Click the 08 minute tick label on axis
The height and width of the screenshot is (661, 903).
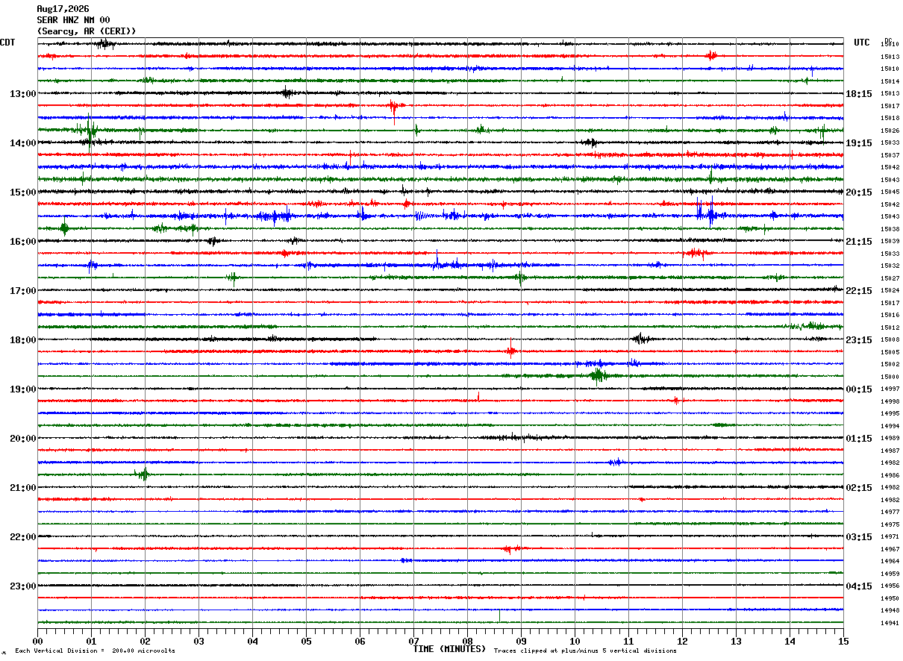pos(467,641)
